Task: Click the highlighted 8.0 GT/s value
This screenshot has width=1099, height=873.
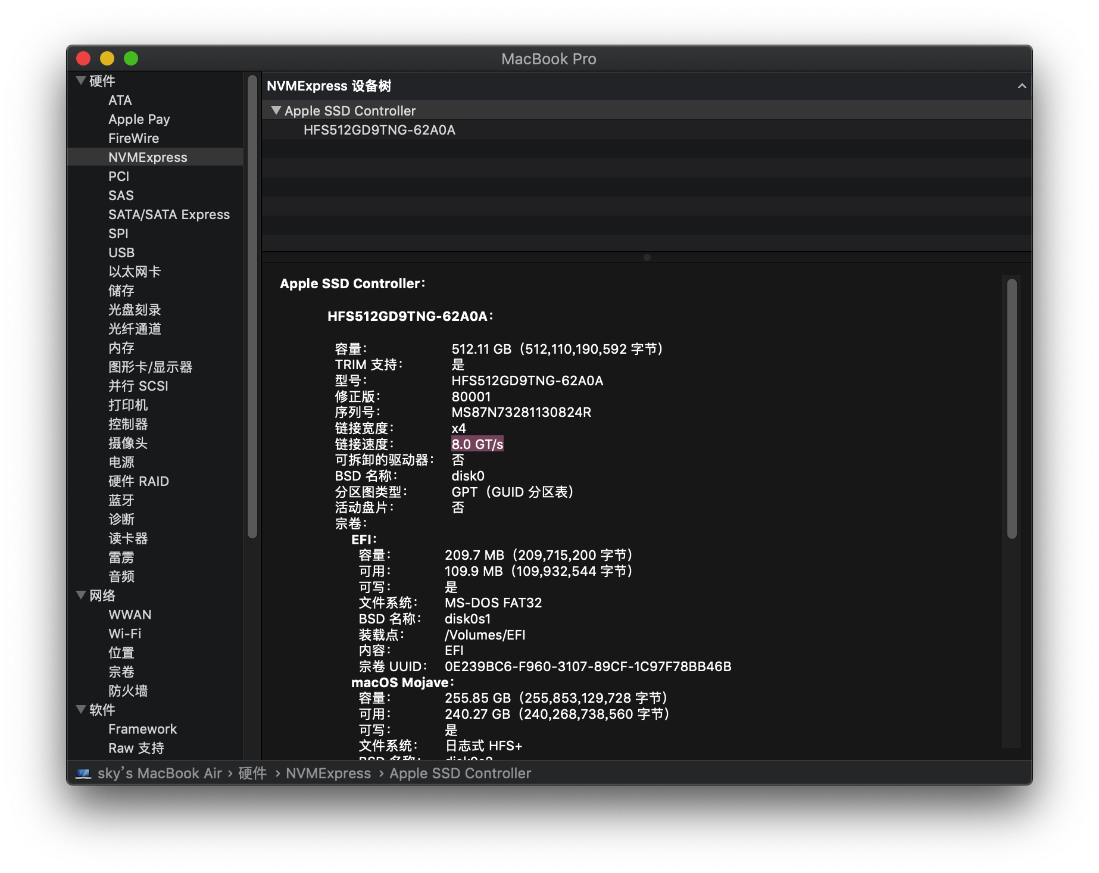Action: coord(477,444)
